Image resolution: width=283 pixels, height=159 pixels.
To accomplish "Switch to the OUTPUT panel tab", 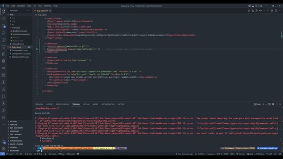I will (50, 104).
